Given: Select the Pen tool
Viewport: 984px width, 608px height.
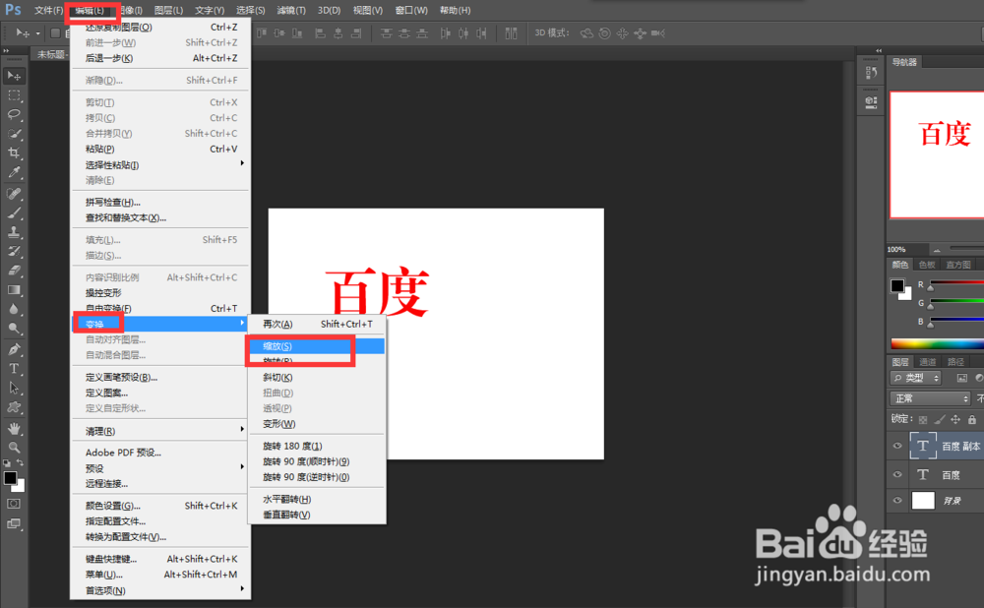Looking at the screenshot, I should click(14, 349).
